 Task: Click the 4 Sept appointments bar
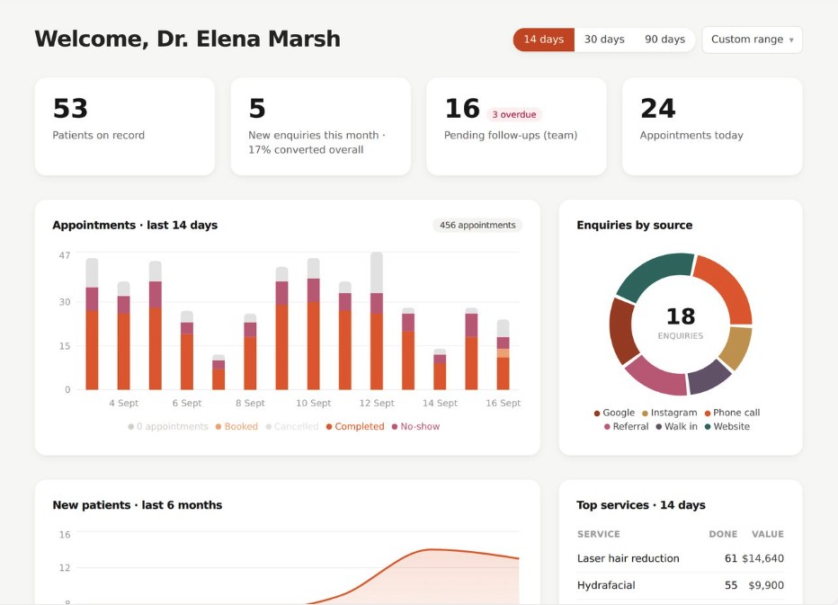(x=123, y=335)
